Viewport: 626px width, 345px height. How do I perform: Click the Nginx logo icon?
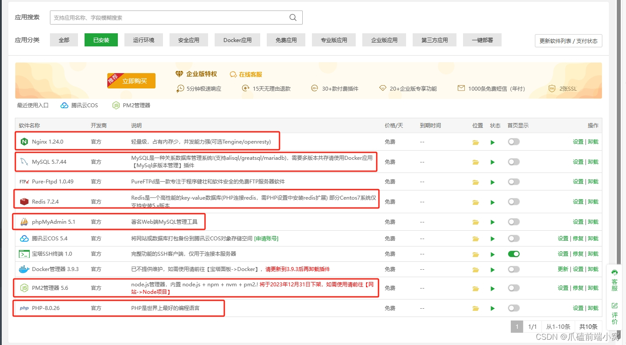pos(24,142)
